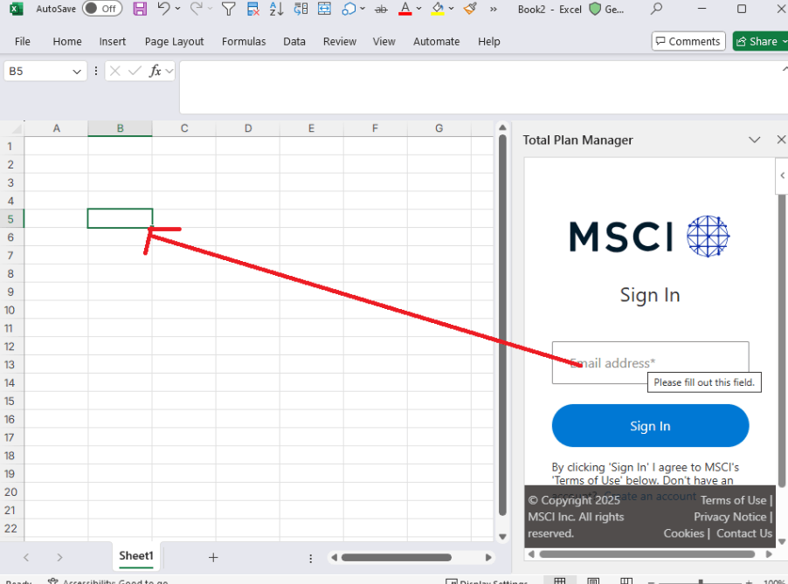This screenshot has height=584, width=788.
Task: Select row 10 header
Action: pyautogui.click(x=10, y=310)
